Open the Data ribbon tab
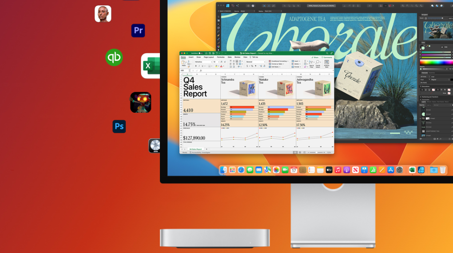The width and height of the screenshot is (453, 253). [230, 57]
